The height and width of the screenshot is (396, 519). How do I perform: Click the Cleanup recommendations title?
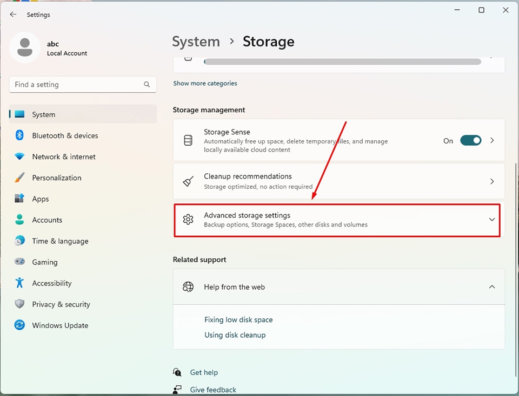pyautogui.click(x=248, y=176)
